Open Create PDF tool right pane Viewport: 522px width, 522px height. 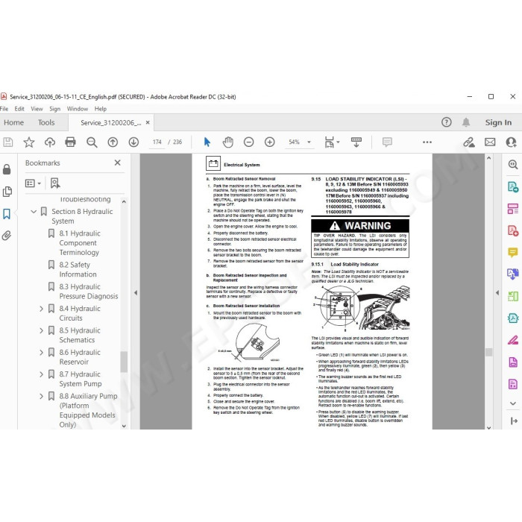[513, 230]
